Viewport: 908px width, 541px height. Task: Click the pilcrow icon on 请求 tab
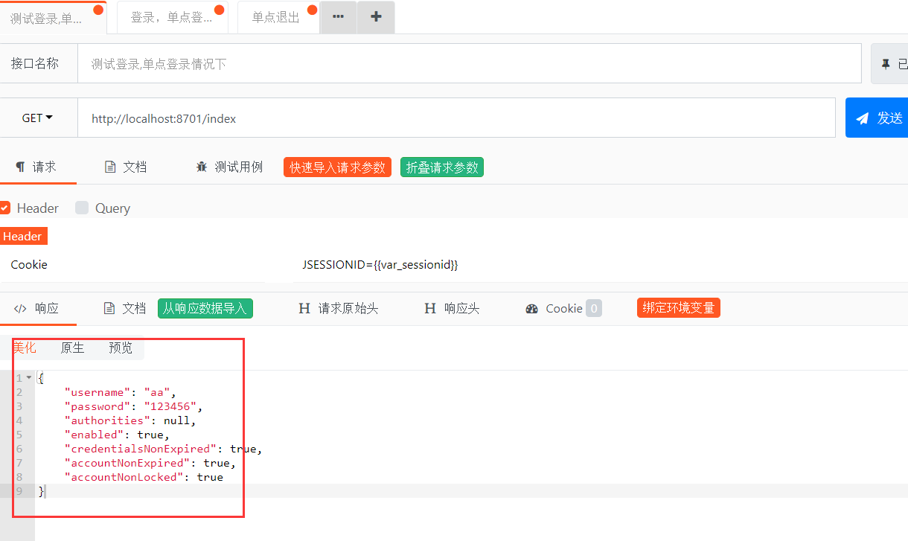pyautogui.click(x=21, y=166)
